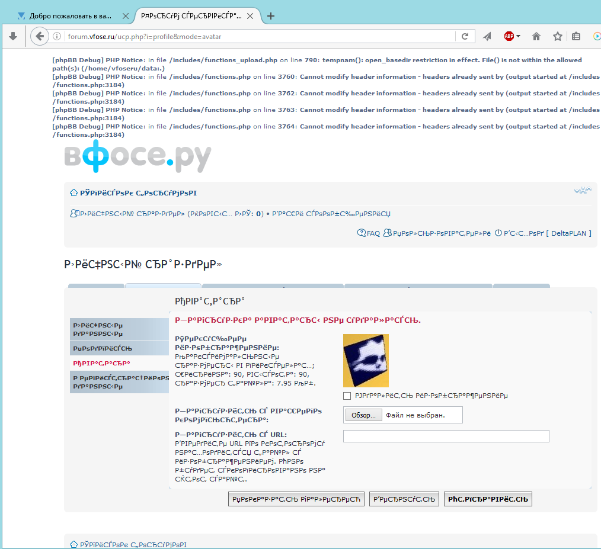Click the browser back arrow button
This screenshot has width=601, height=549.
click(x=40, y=36)
